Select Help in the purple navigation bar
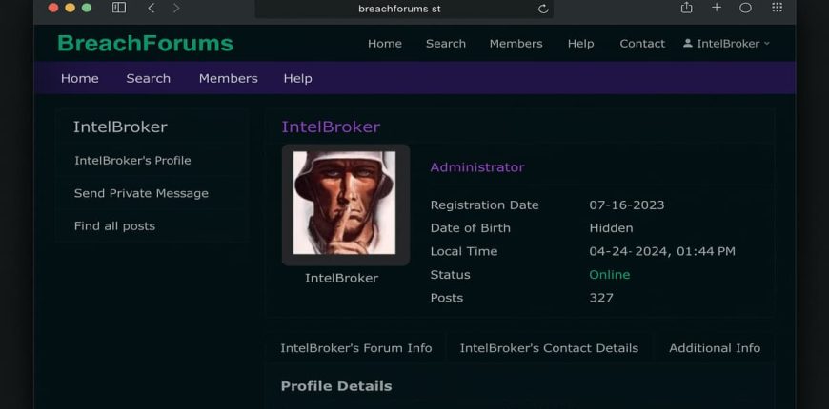Viewport: 829px width, 409px height. click(x=297, y=79)
